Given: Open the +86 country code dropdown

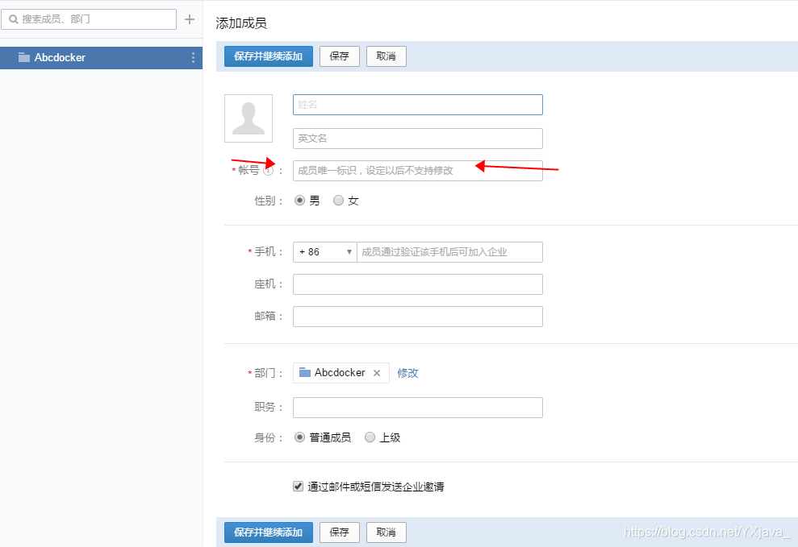Looking at the screenshot, I should coord(324,252).
